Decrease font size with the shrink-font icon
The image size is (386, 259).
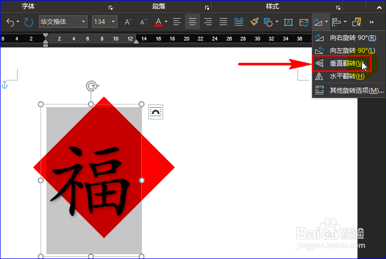[x=143, y=22]
